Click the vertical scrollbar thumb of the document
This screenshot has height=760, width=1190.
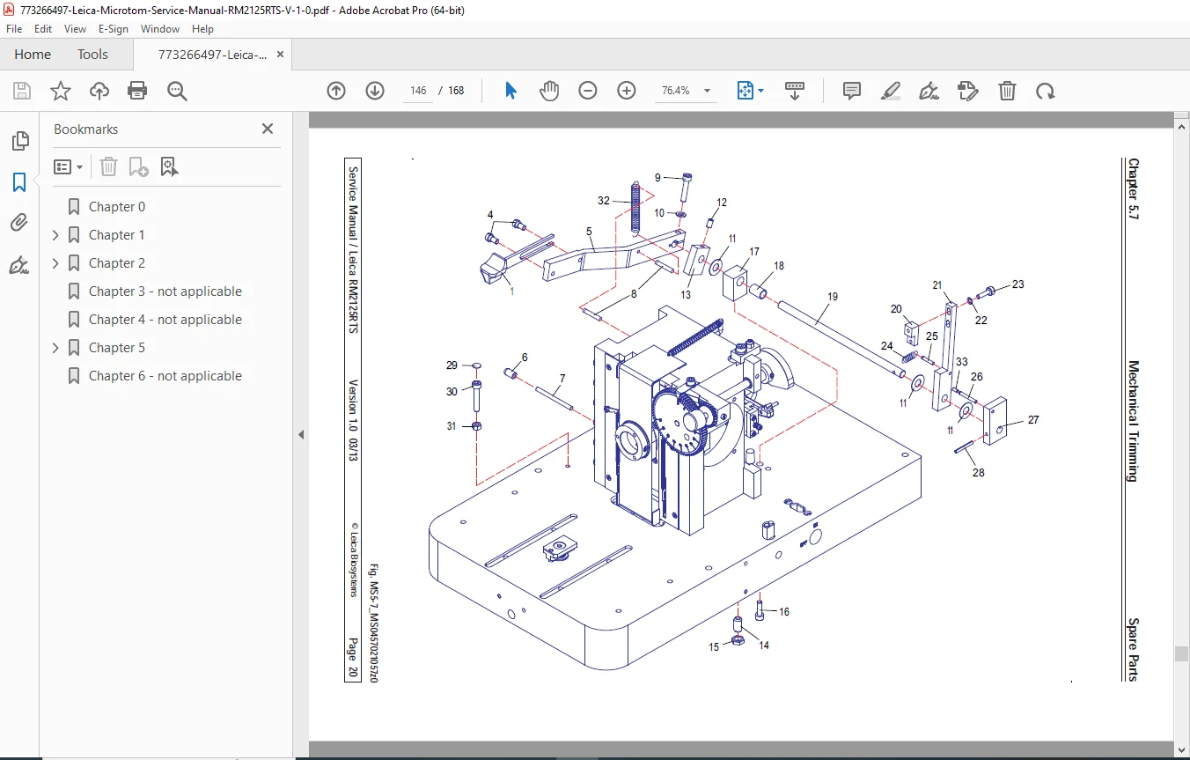(1182, 654)
